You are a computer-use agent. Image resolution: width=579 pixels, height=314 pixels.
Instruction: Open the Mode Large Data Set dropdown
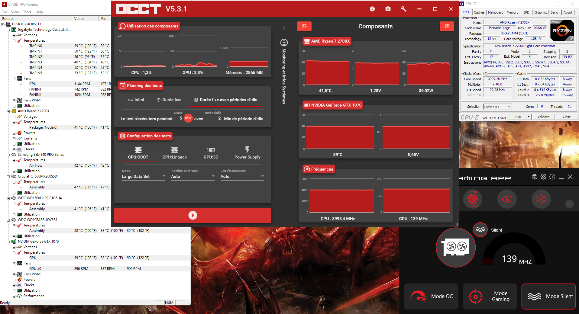pyautogui.click(x=143, y=176)
